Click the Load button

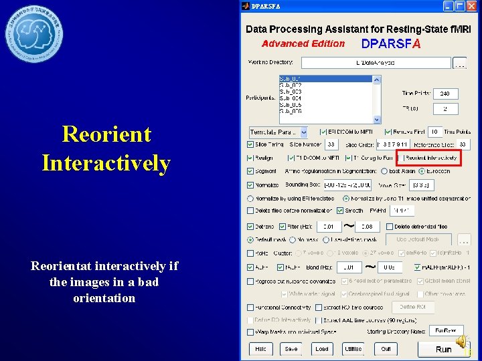coord(322,349)
